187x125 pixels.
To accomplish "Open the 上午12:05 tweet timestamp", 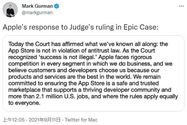I will point(13,120).
